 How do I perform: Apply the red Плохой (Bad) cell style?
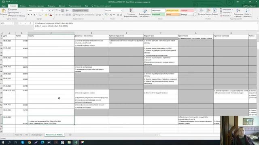click(187, 10)
